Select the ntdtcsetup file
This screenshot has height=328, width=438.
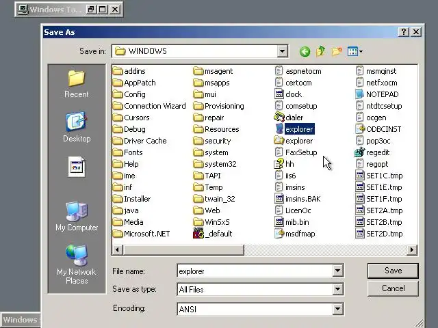tap(378, 106)
